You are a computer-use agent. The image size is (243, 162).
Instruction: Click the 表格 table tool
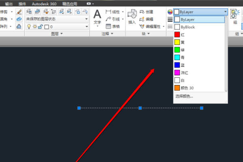(113, 26)
